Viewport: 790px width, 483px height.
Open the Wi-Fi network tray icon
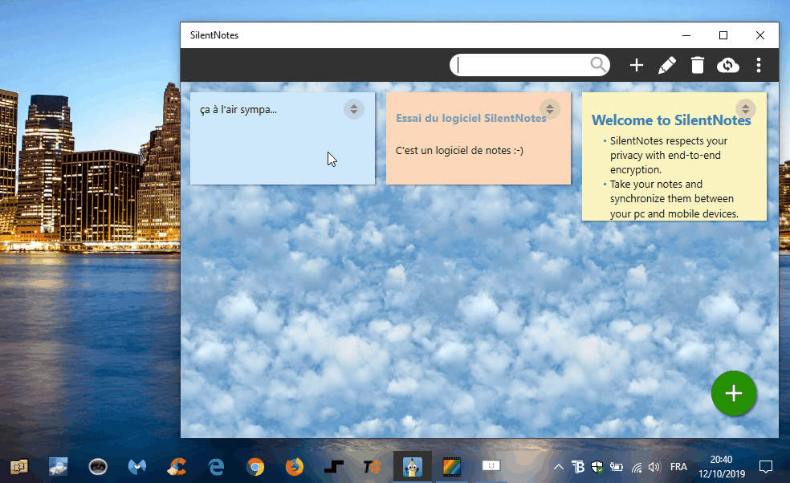(637, 468)
